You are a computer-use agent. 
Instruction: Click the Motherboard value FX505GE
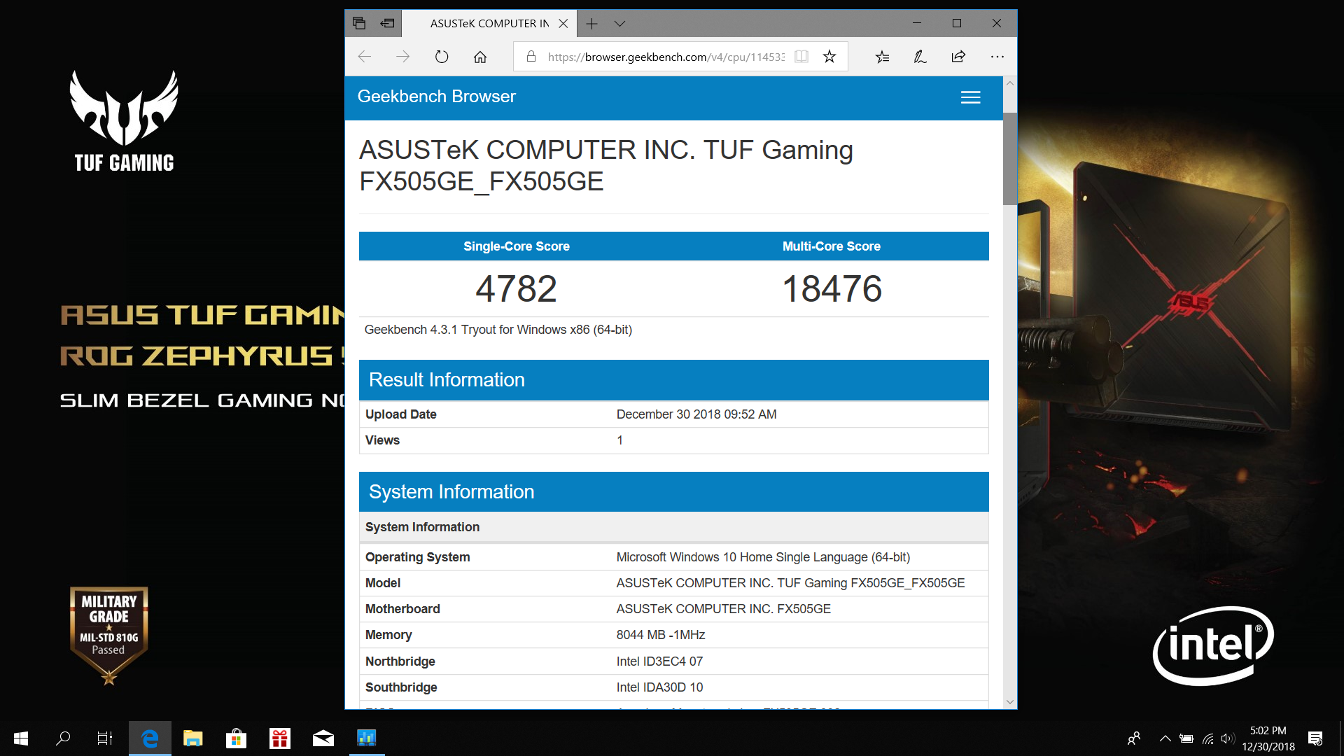[723, 609]
